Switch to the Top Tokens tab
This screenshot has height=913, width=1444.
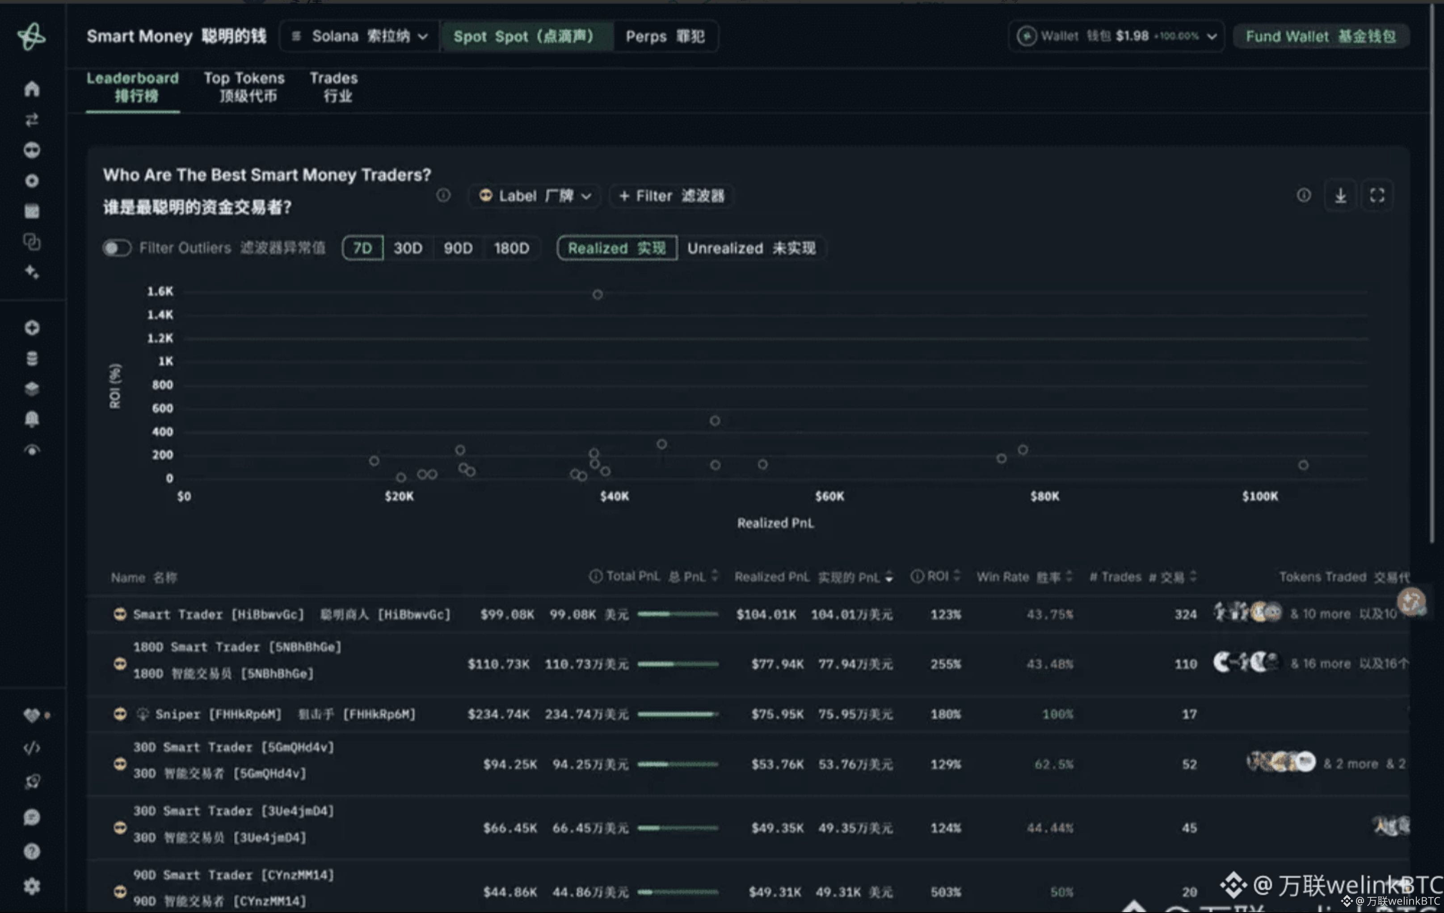click(x=244, y=87)
